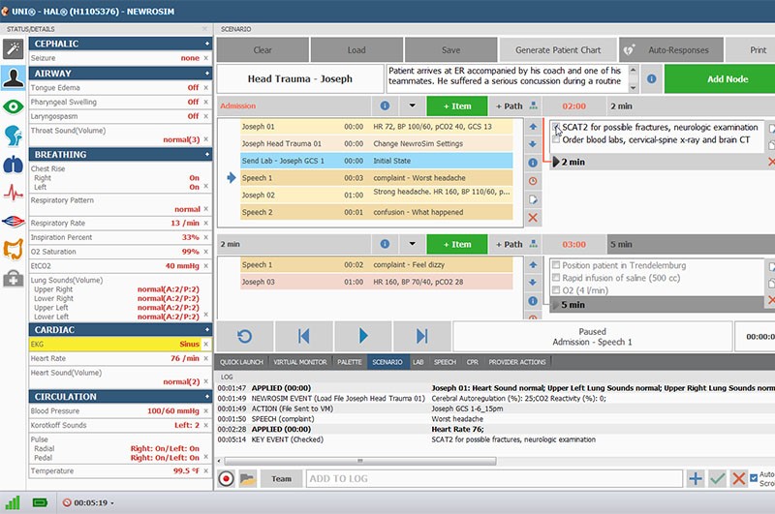Expand the '2 min' node disclosure triangle
The height and width of the screenshot is (514, 775).
(556, 162)
